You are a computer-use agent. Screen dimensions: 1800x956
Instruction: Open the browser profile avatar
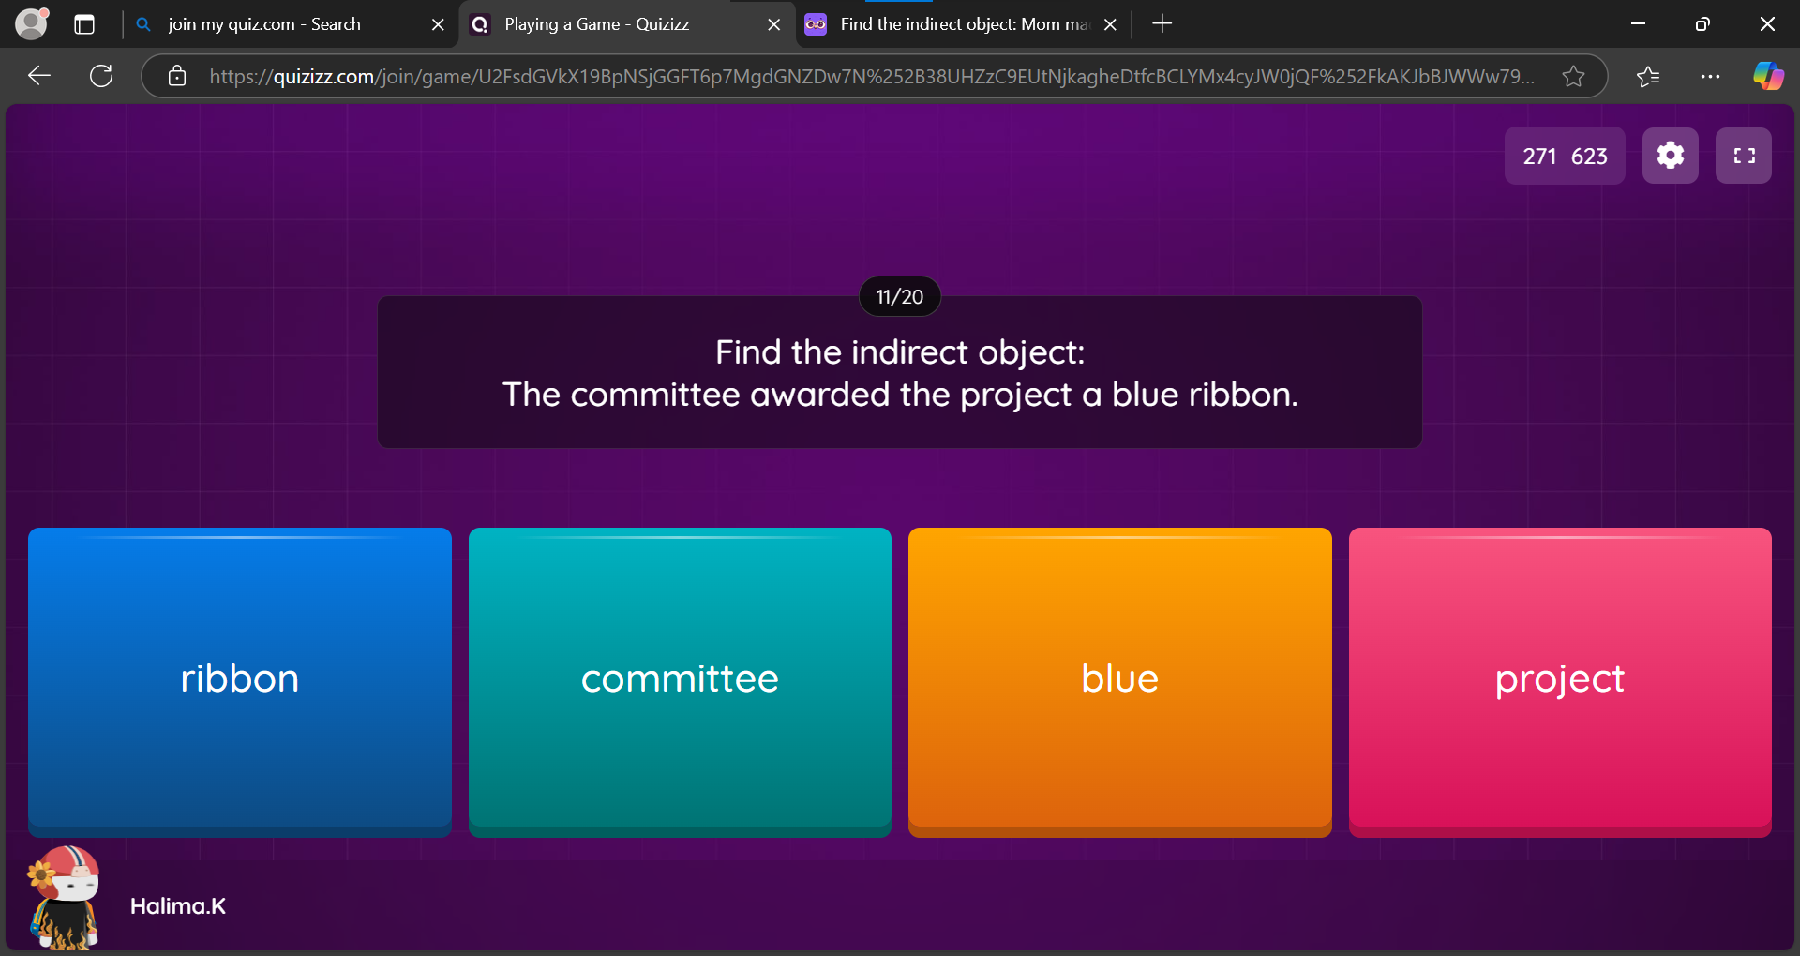point(31,23)
